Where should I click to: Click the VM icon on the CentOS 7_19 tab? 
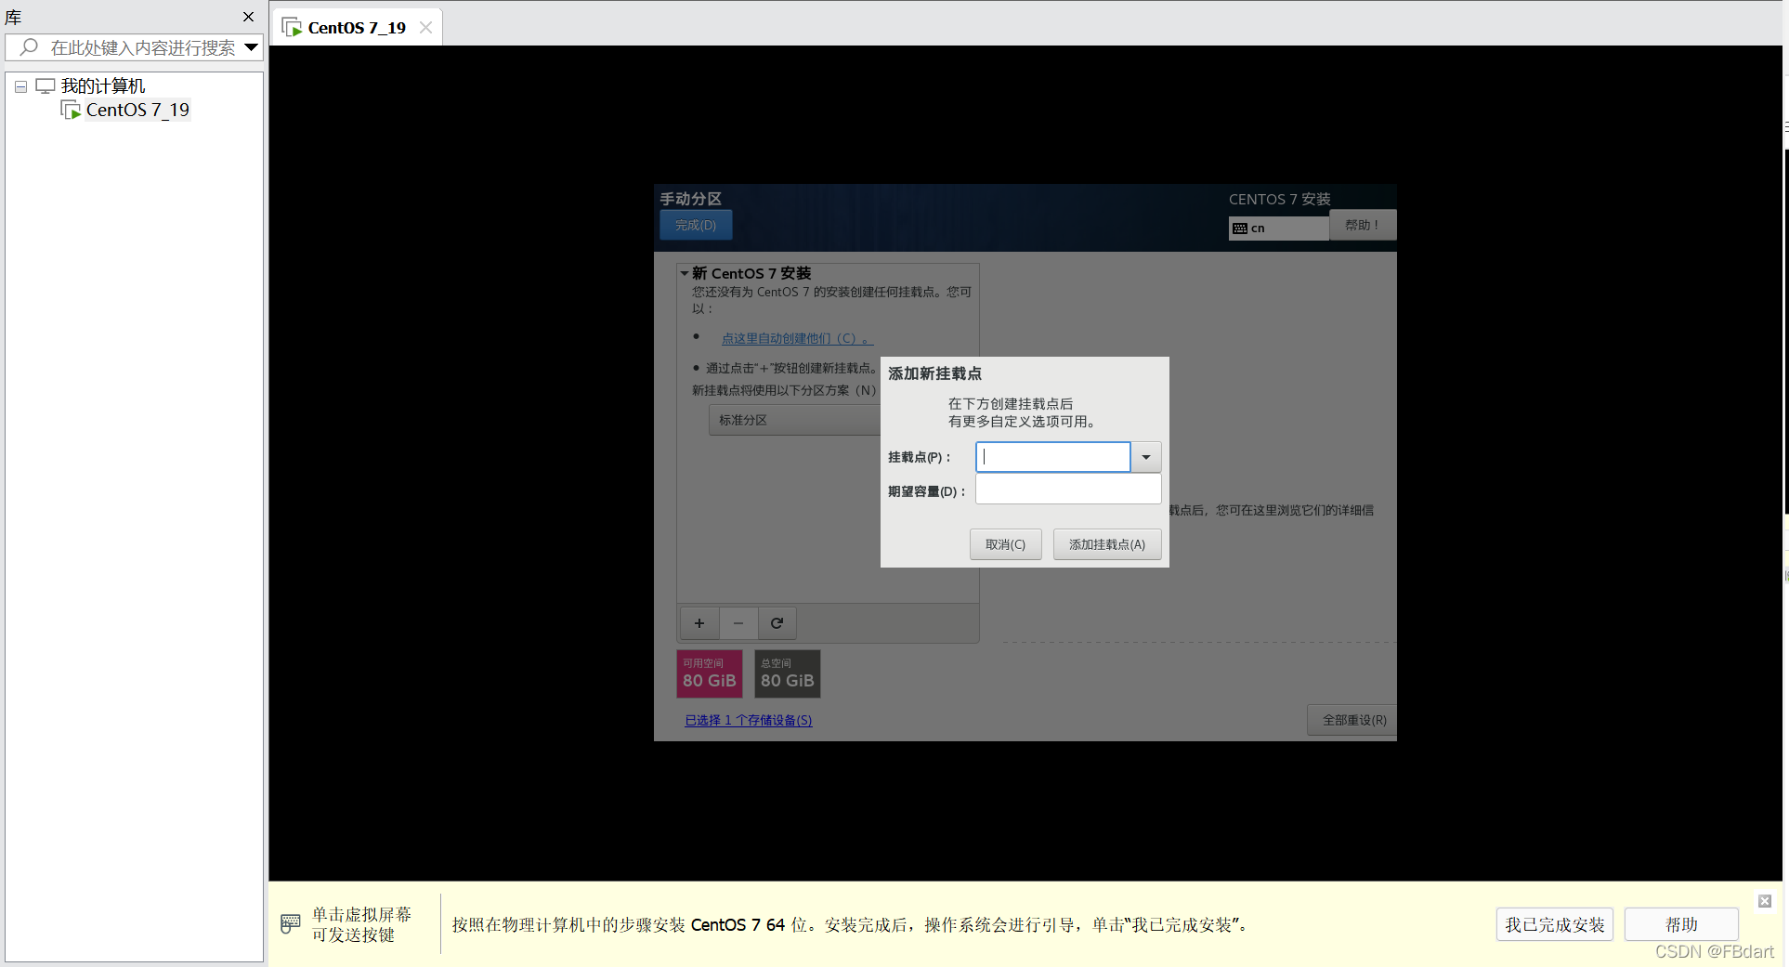pos(292,27)
